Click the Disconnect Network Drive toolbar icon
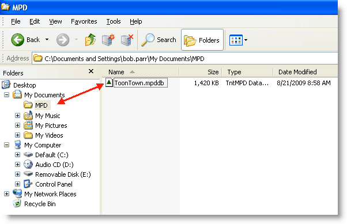The image size is (347, 224). pos(127,40)
